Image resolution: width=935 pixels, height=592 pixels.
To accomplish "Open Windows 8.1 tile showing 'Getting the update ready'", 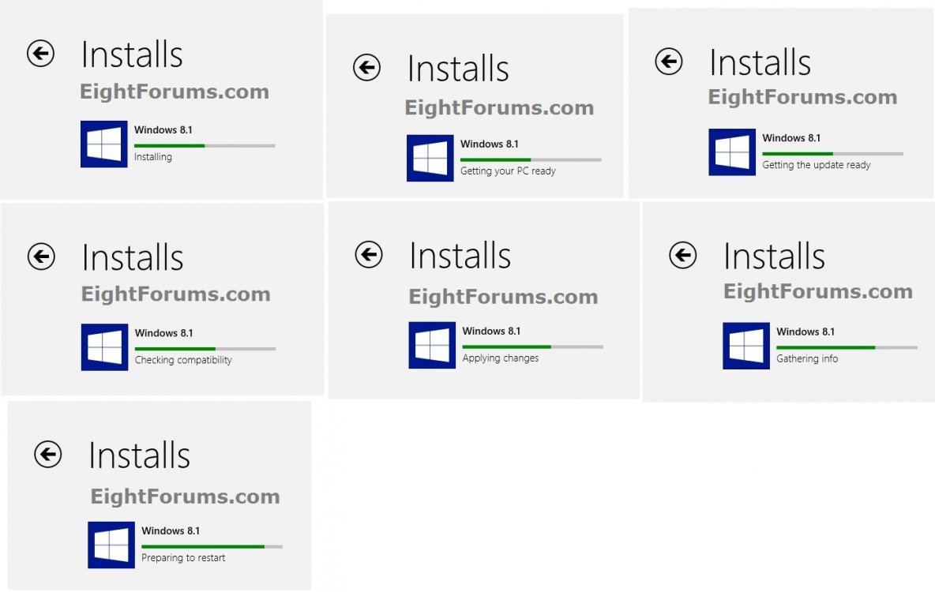I will click(x=732, y=152).
